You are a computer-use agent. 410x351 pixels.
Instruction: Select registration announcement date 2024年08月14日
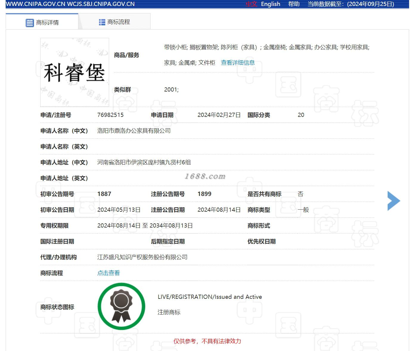pos(219,210)
